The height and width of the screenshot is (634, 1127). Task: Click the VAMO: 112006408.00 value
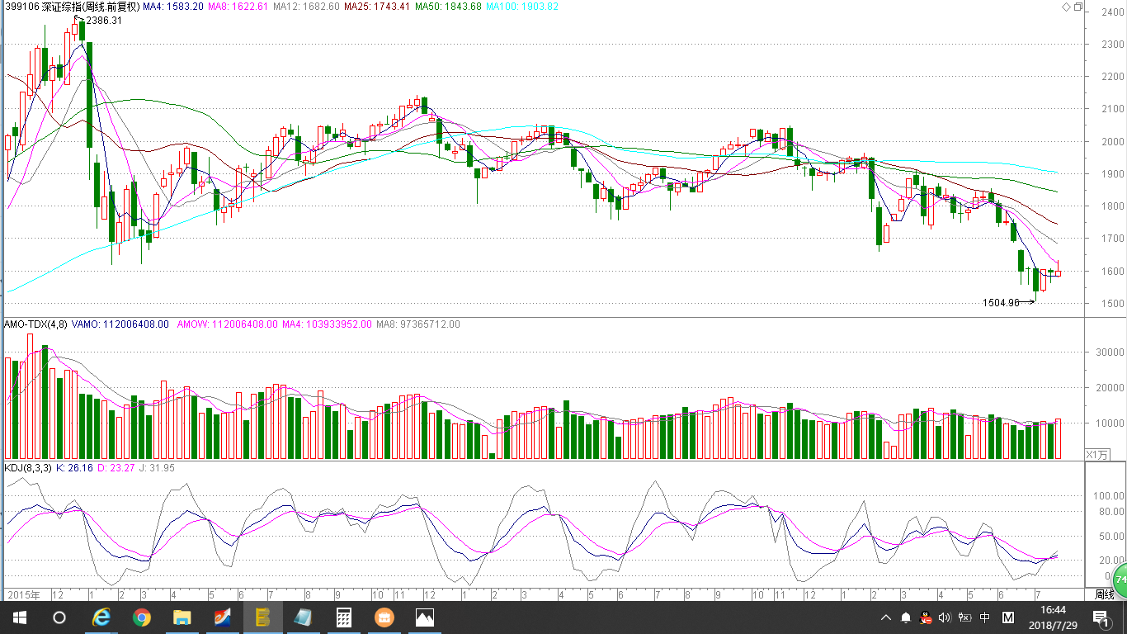click(120, 324)
